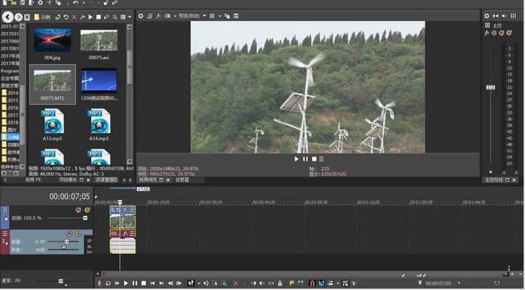The width and height of the screenshot is (525, 290).
Task: Click yellow marker flag icon in bottom toolbar
Action: point(292,283)
